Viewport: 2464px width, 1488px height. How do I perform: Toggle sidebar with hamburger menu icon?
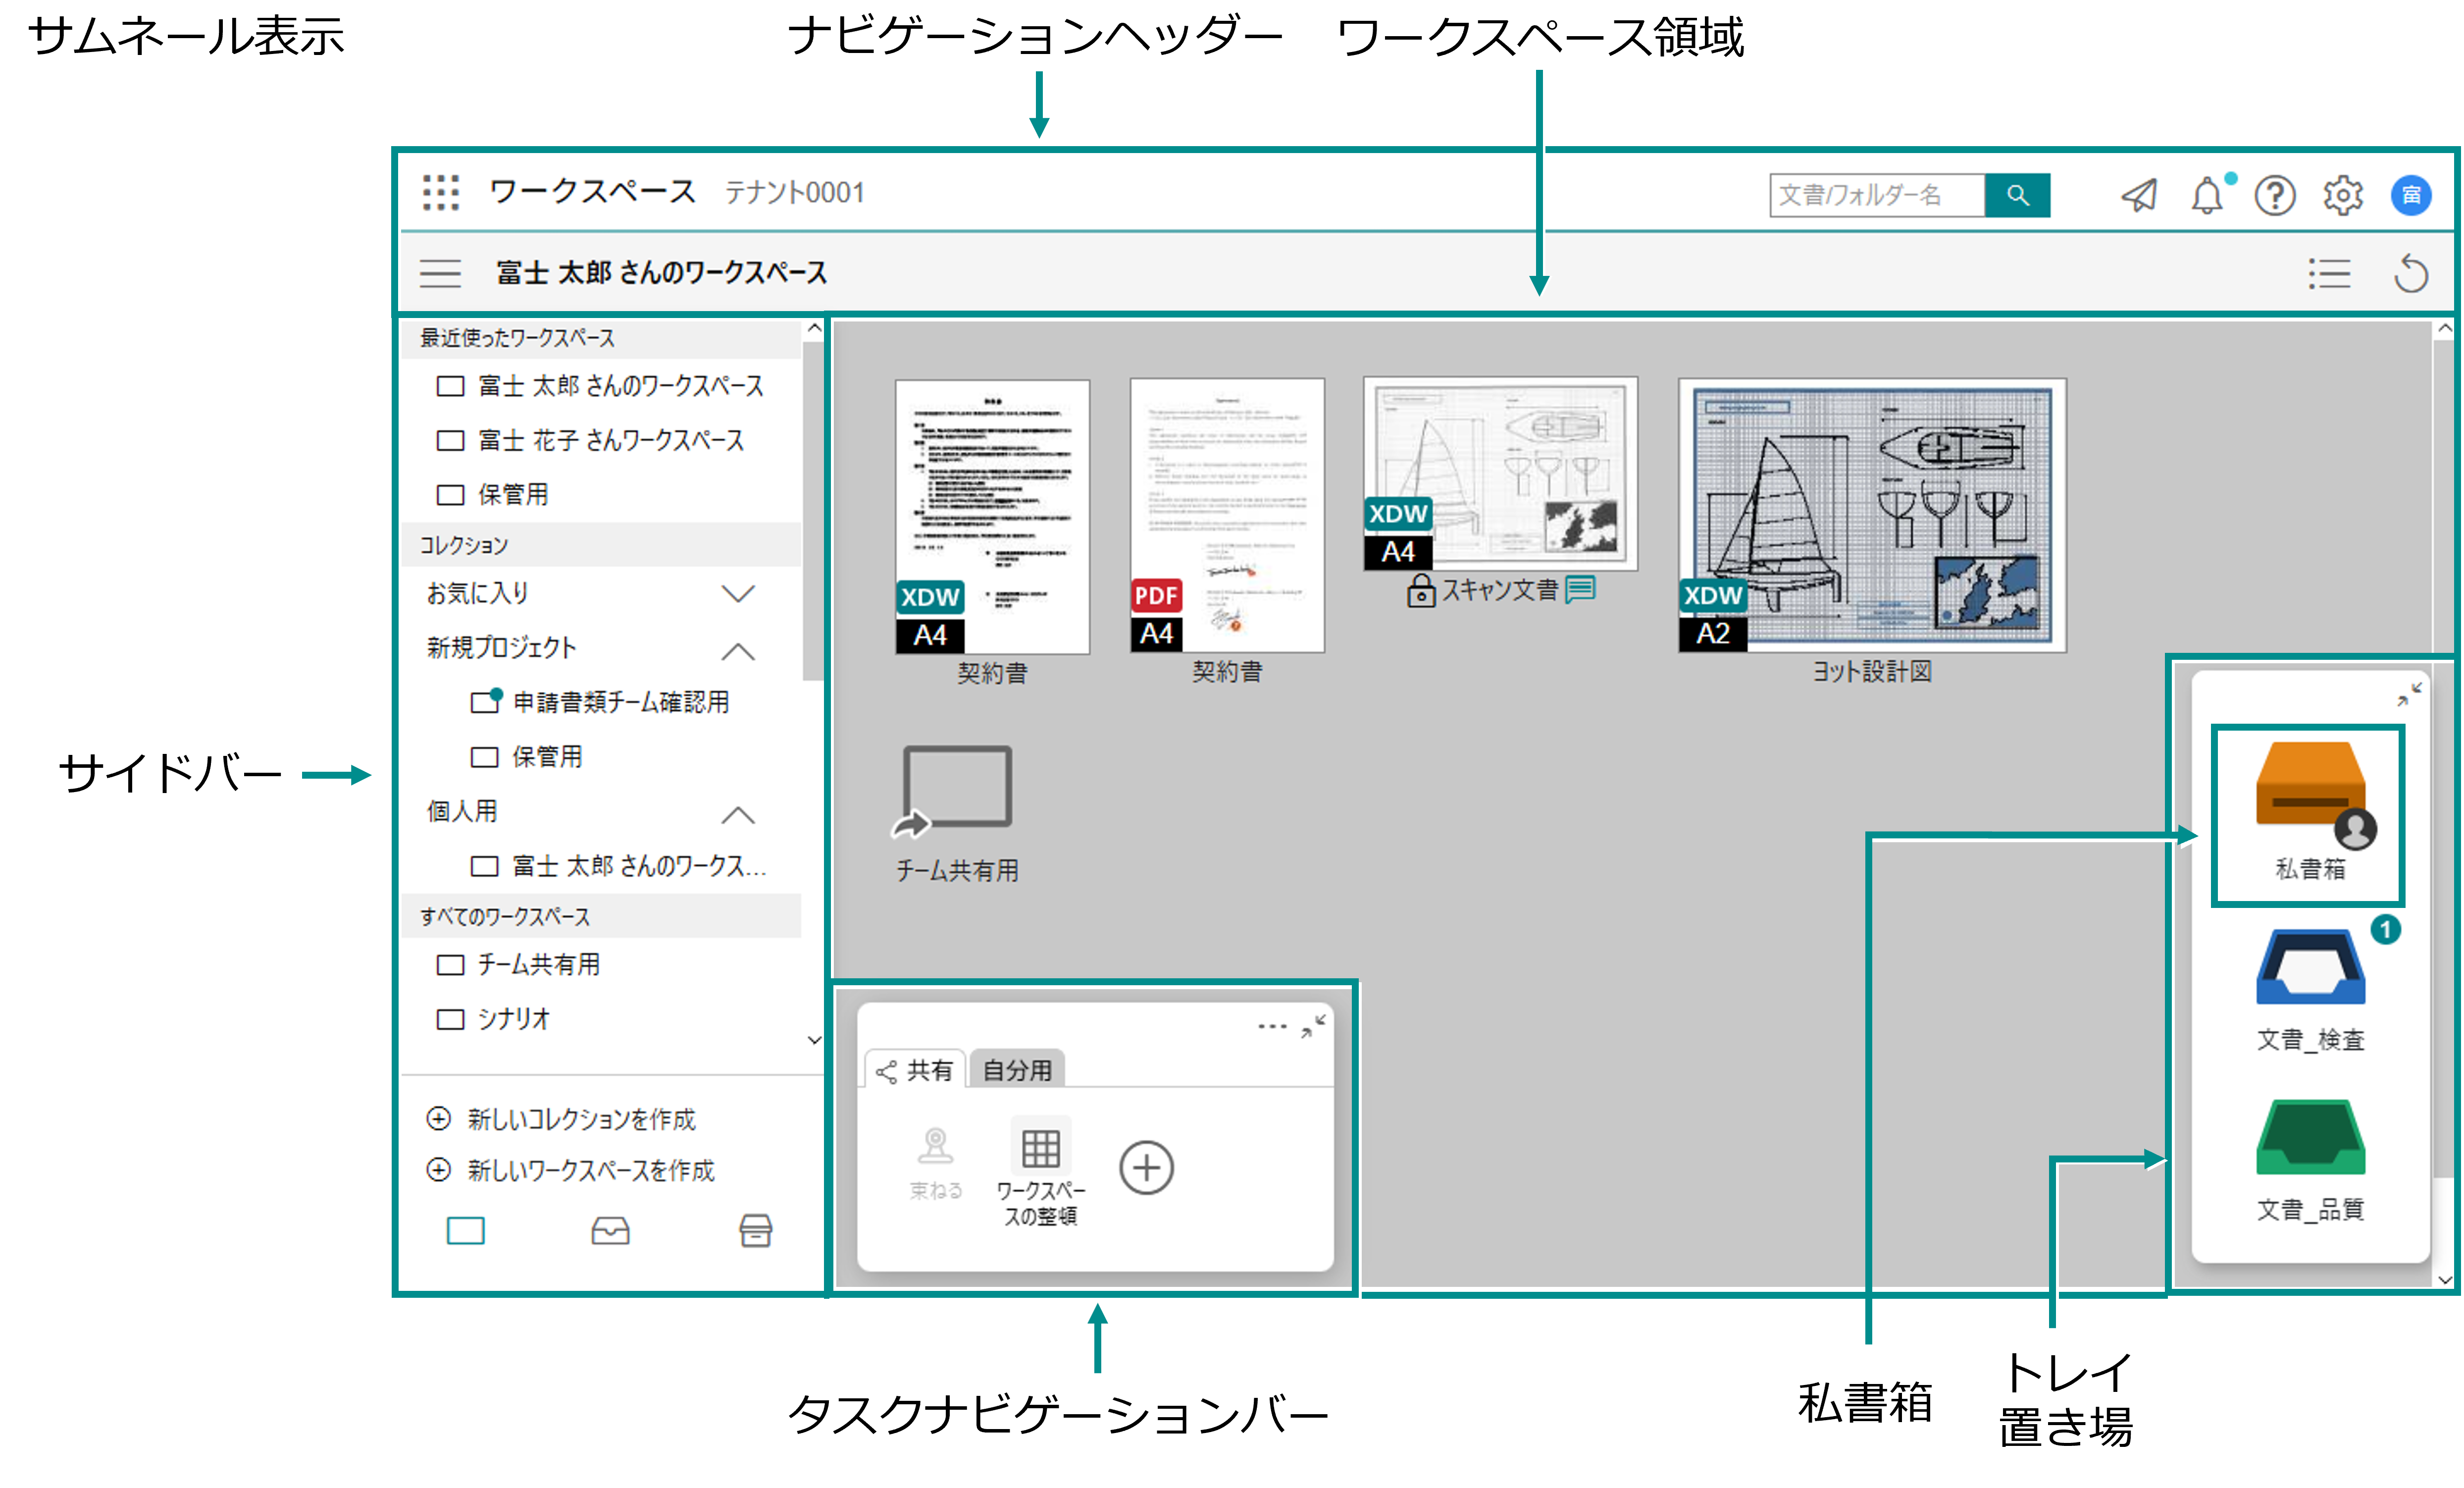click(x=440, y=273)
